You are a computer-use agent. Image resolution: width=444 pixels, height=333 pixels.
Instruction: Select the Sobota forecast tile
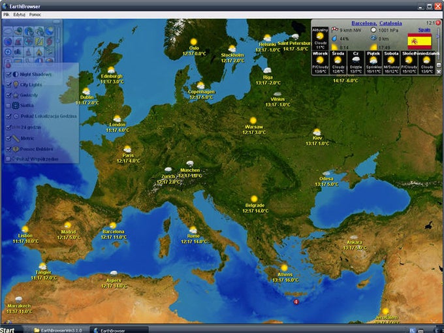coord(391,62)
